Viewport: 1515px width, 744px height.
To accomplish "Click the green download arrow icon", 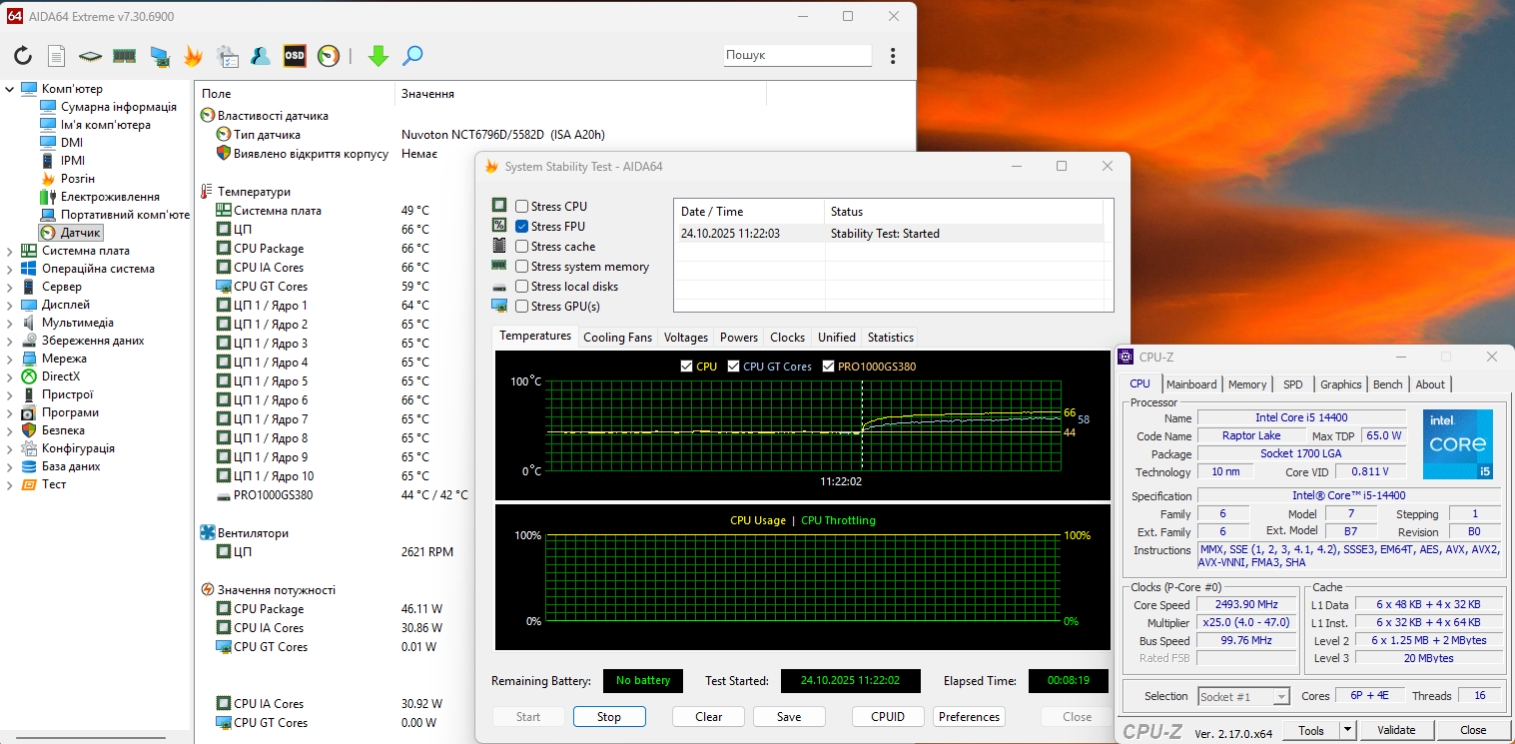I will coord(378,56).
